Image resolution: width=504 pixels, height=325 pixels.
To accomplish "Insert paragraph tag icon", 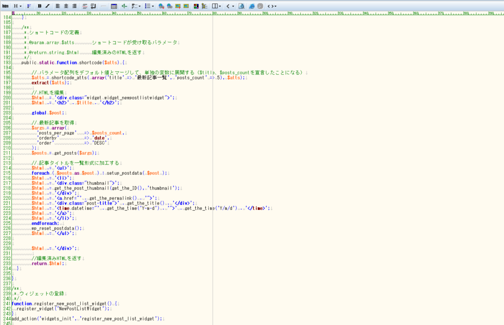I will (x=85, y=6).
